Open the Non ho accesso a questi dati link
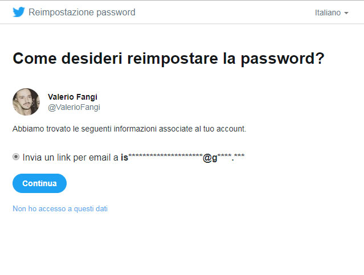 (60, 208)
